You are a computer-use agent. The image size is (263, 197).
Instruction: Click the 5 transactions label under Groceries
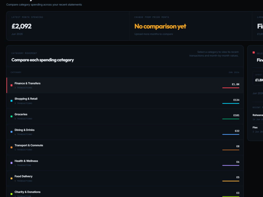click(23, 119)
